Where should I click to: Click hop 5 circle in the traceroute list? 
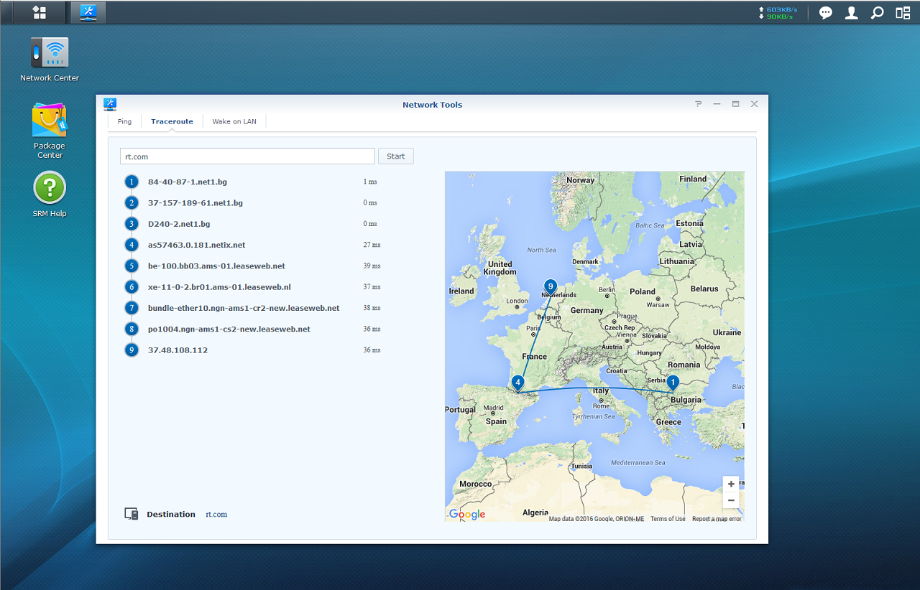coord(131,266)
